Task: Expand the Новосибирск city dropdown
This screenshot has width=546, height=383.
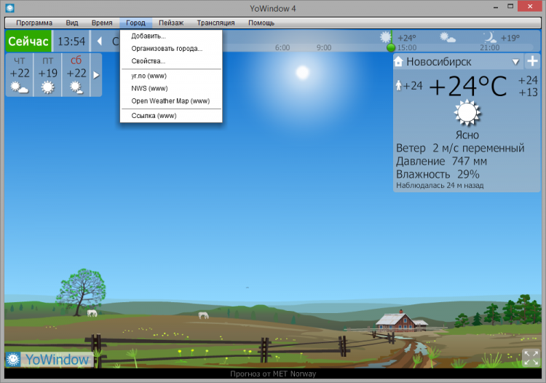Action: 515,62
